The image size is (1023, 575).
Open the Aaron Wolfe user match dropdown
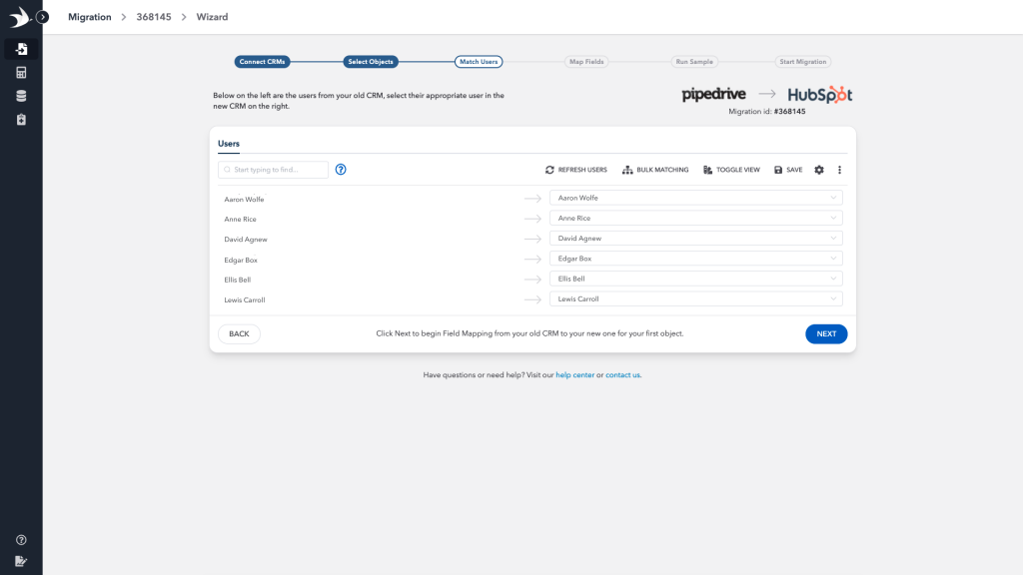coord(695,198)
